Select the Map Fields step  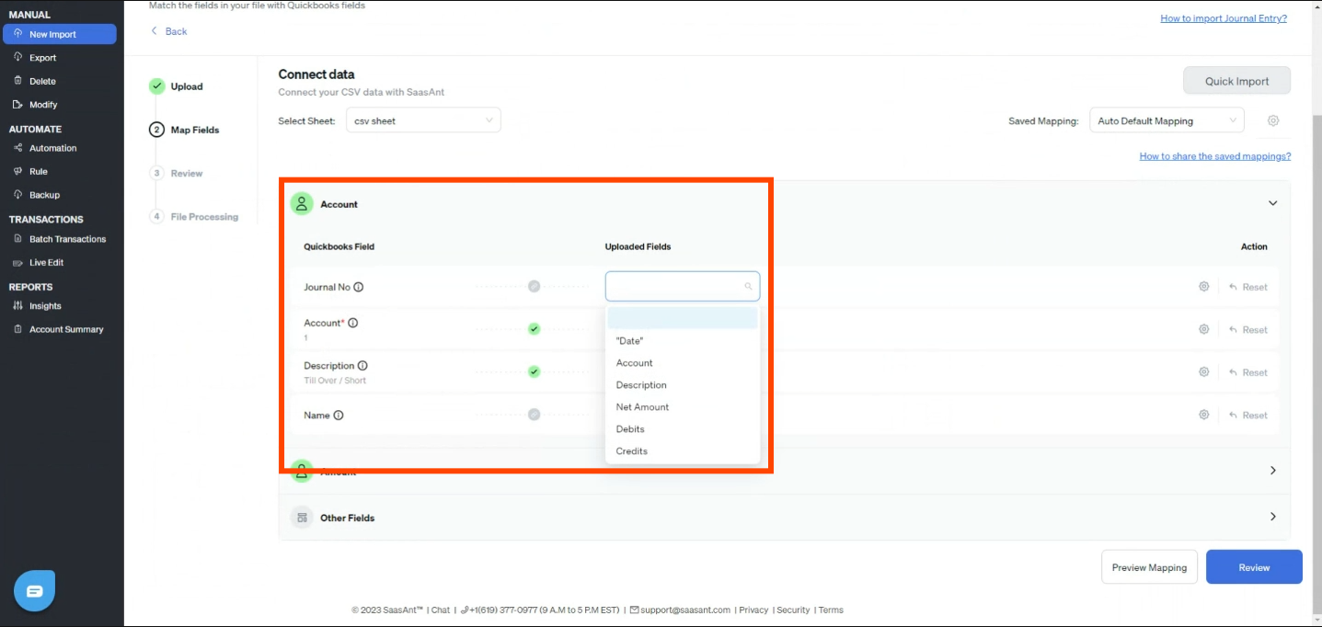[x=185, y=130]
